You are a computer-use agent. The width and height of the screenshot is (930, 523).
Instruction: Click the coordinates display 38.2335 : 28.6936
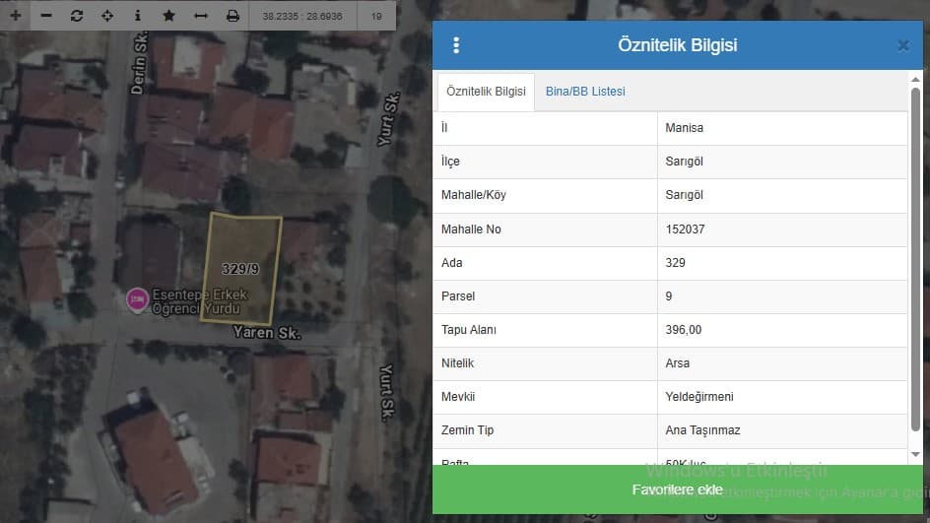pyautogui.click(x=302, y=16)
